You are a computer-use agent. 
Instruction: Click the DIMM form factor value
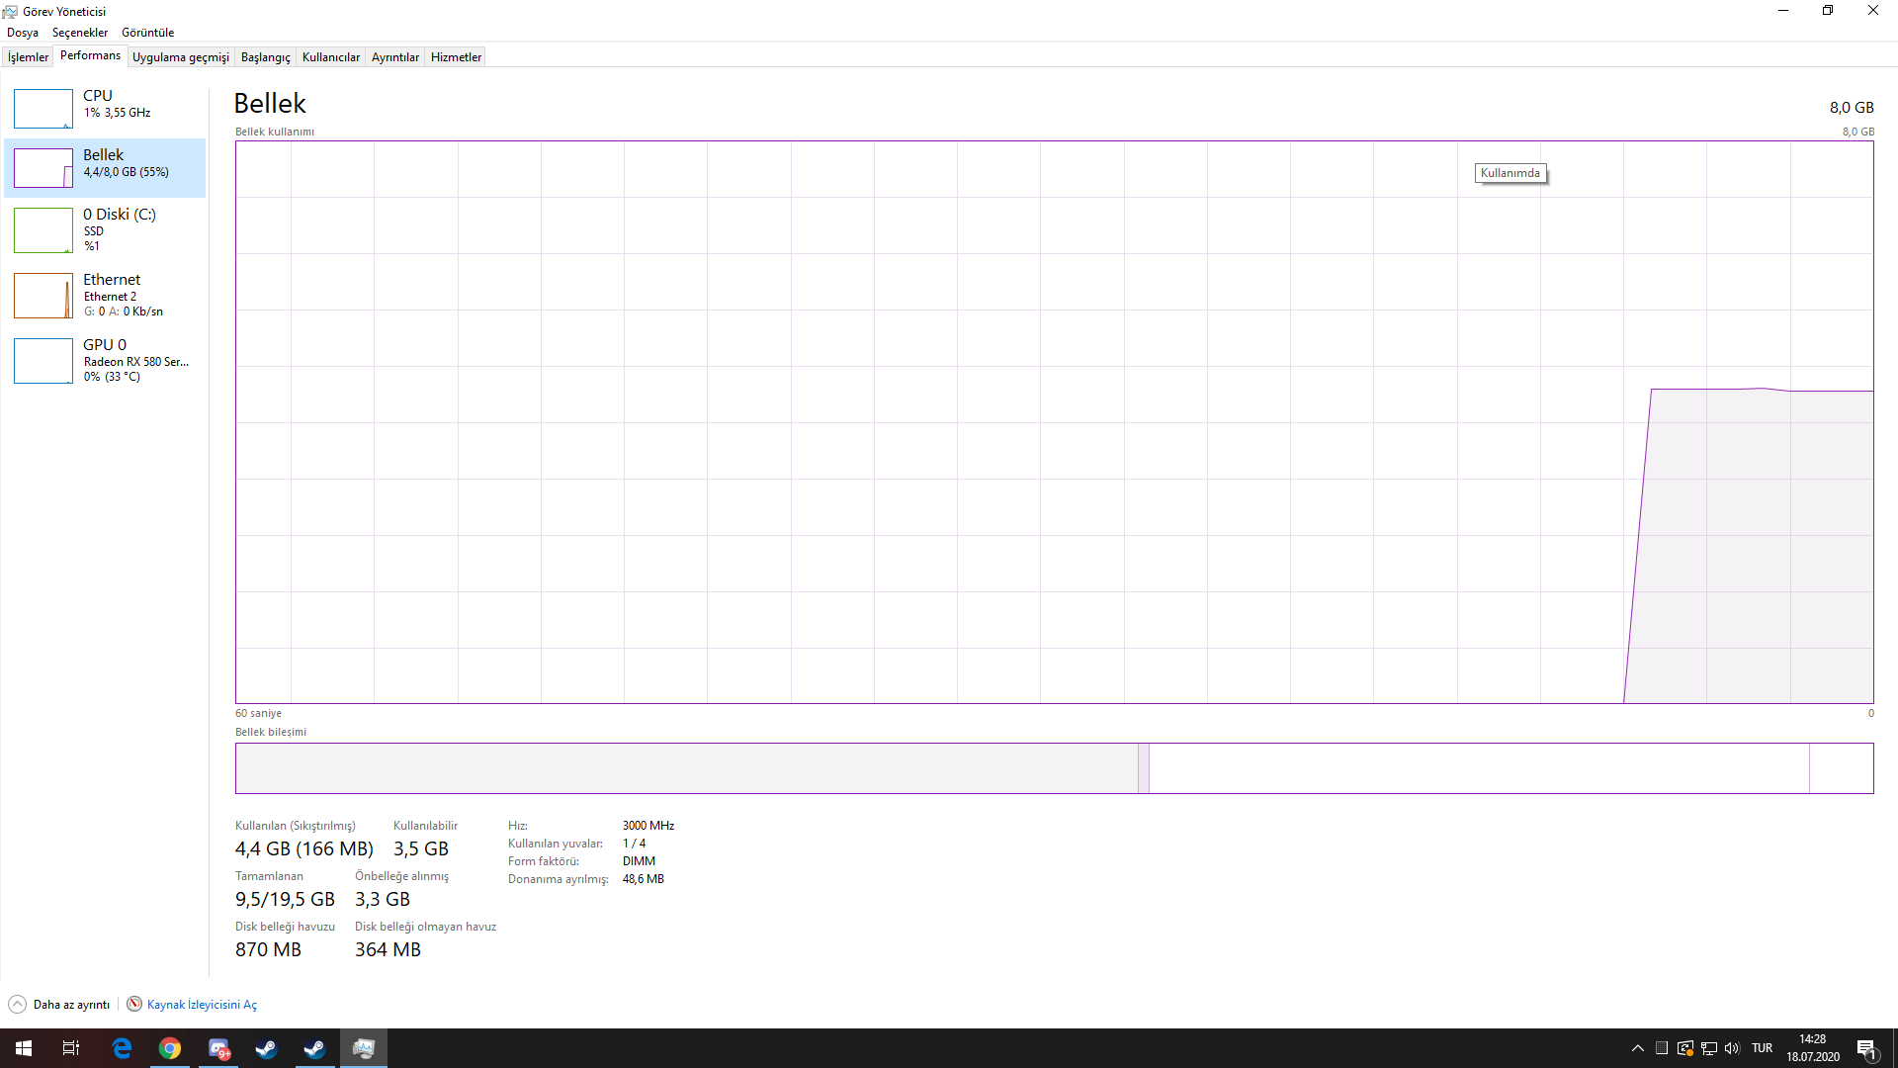point(639,861)
